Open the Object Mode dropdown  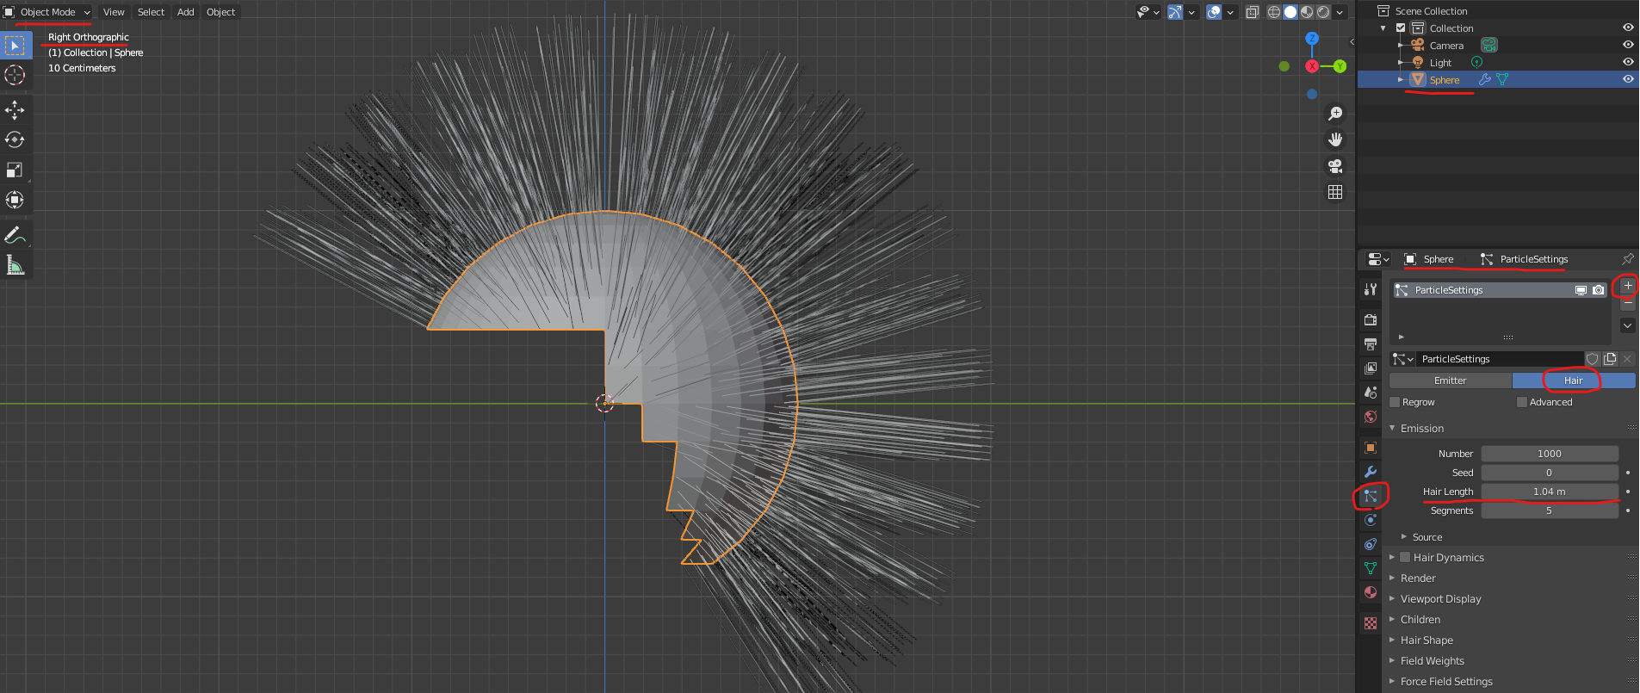point(47,12)
